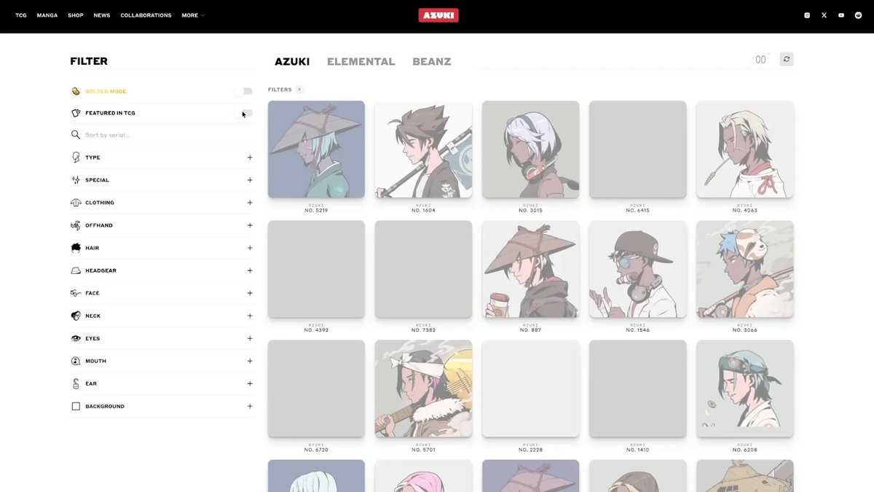Expand HAIR filter with plus button

point(250,248)
